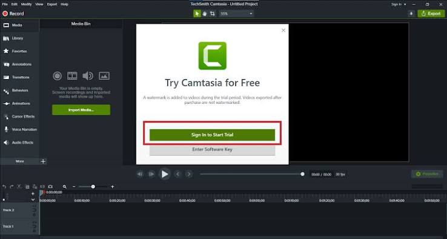Screen dimensions: 447x239
Task: Open the View menu
Action: click(x=39, y=4)
